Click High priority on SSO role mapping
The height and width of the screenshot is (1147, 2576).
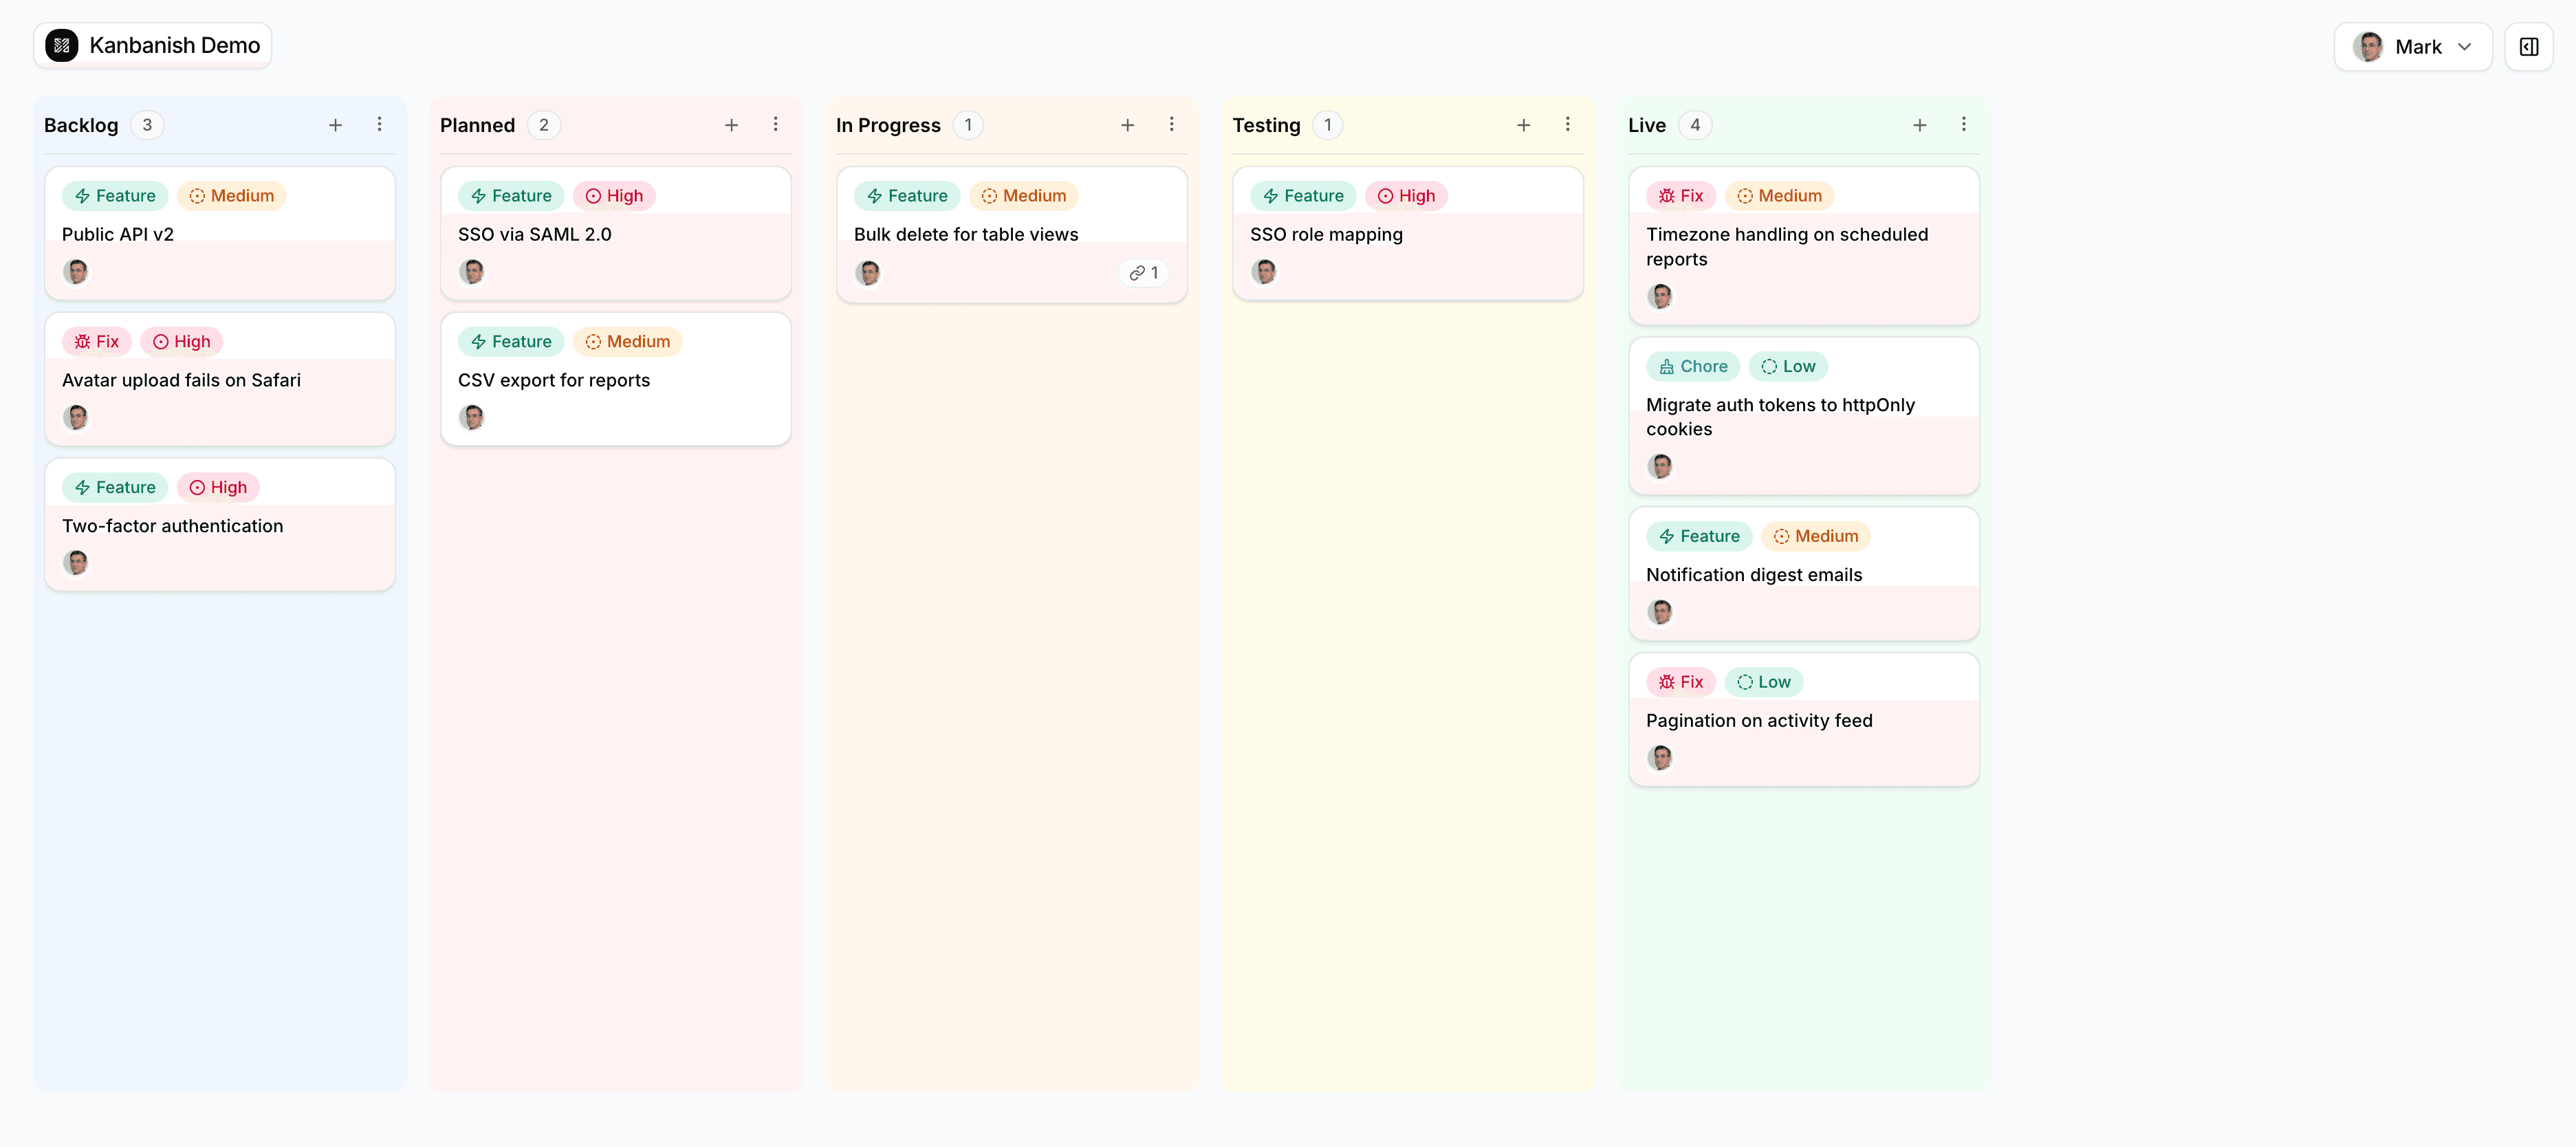[1406, 196]
